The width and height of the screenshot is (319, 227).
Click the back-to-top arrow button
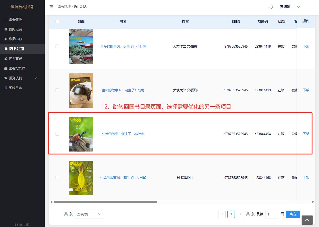pos(307,220)
